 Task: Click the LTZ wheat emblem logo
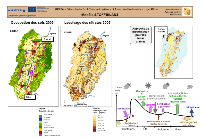pos(187,12)
